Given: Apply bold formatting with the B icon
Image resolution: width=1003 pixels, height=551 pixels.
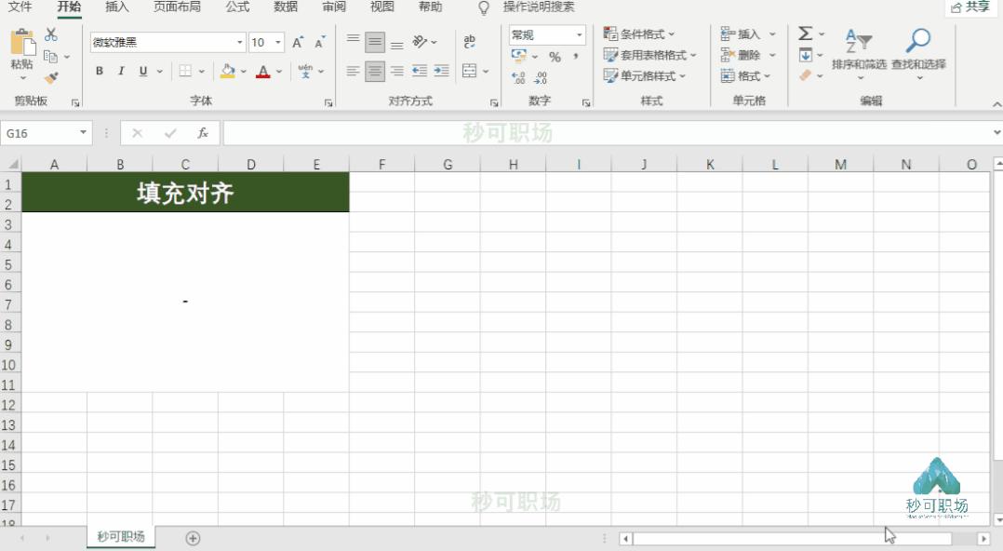Looking at the screenshot, I should point(99,71).
